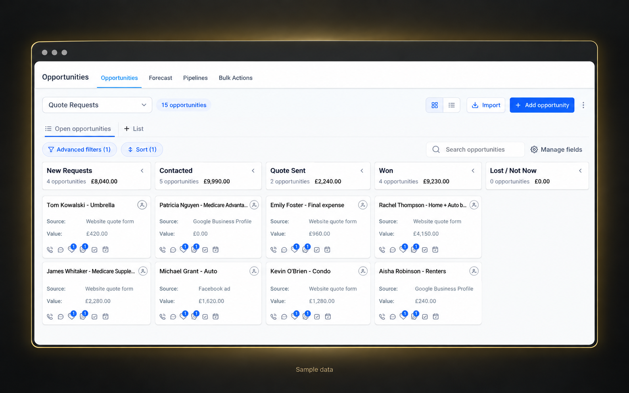This screenshot has height=393, width=629.
Task: Open Manage fields settings
Action: click(556, 149)
